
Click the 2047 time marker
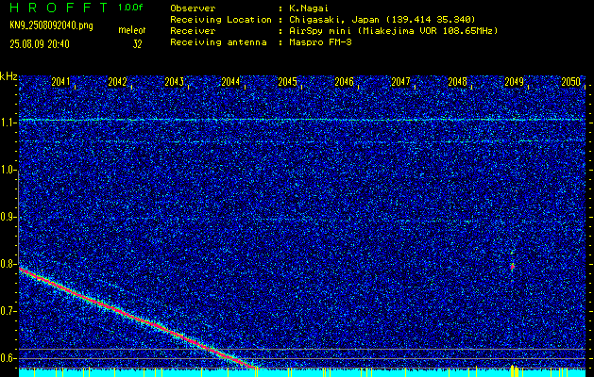pos(400,82)
